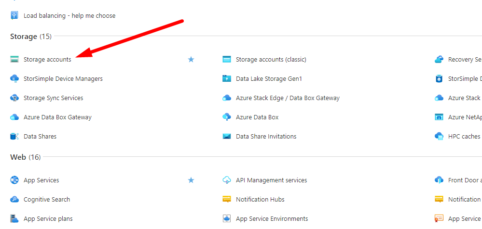Open Load balancing - help me choose
This screenshot has width=482, height=229.
pyautogui.click(x=69, y=16)
